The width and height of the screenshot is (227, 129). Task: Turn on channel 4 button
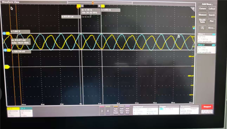108,111
